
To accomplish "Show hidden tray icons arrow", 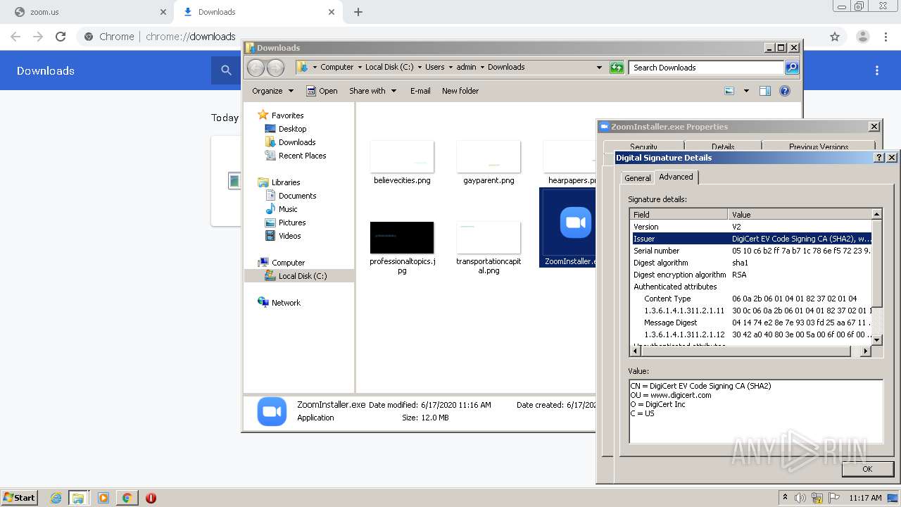I will pos(785,498).
